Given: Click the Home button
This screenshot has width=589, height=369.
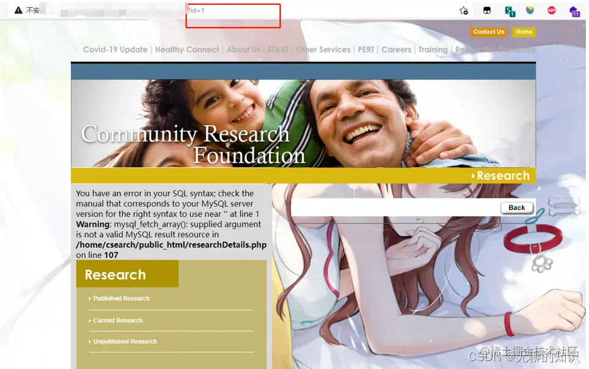Looking at the screenshot, I should [524, 32].
